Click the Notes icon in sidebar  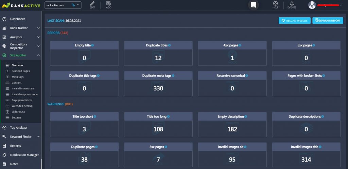(x=4, y=164)
